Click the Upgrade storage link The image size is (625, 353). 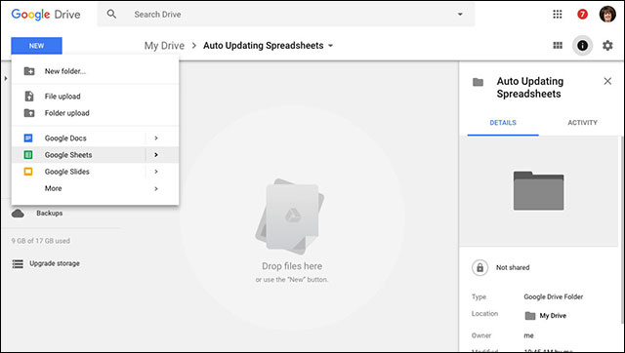tap(55, 263)
